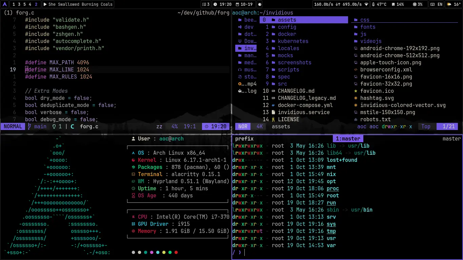Screen dimensions: 463x260
Task: Click the keyboard icon beside EN
Action: (x=432, y=4)
